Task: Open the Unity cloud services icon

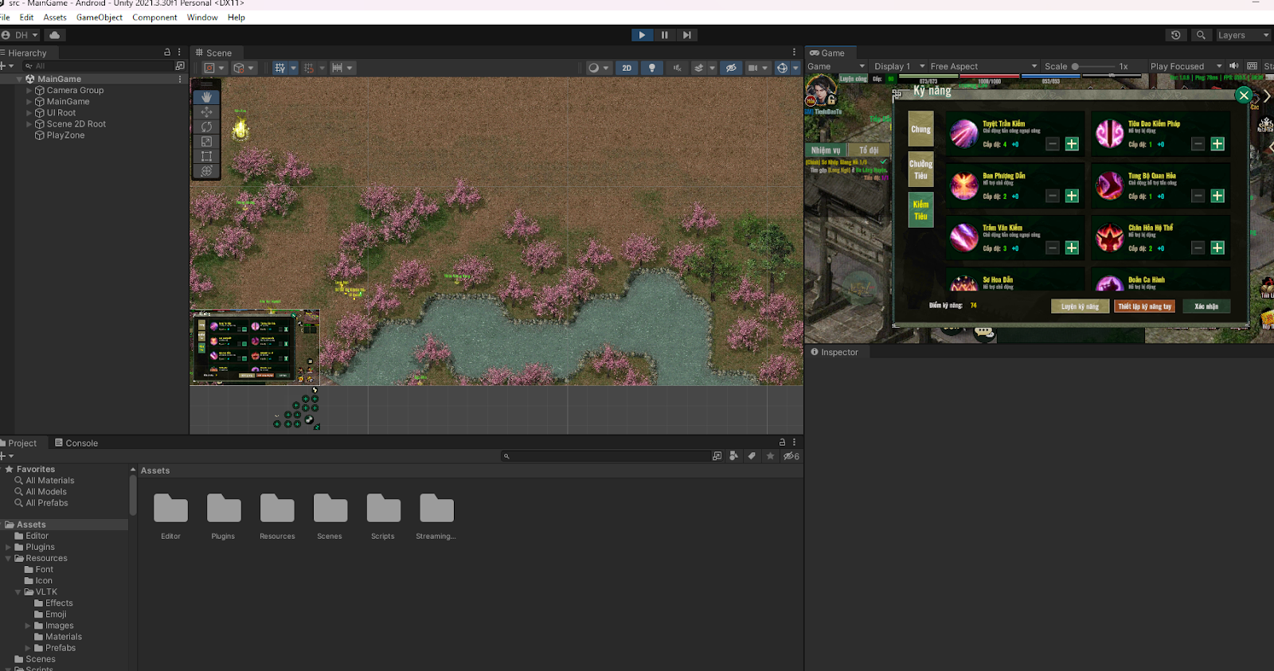Action: tap(54, 35)
